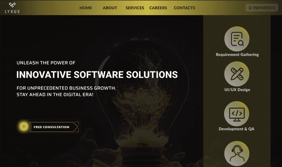Open the Requirement Gathering document icon
The width and height of the screenshot is (282, 167).
(237, 39)
